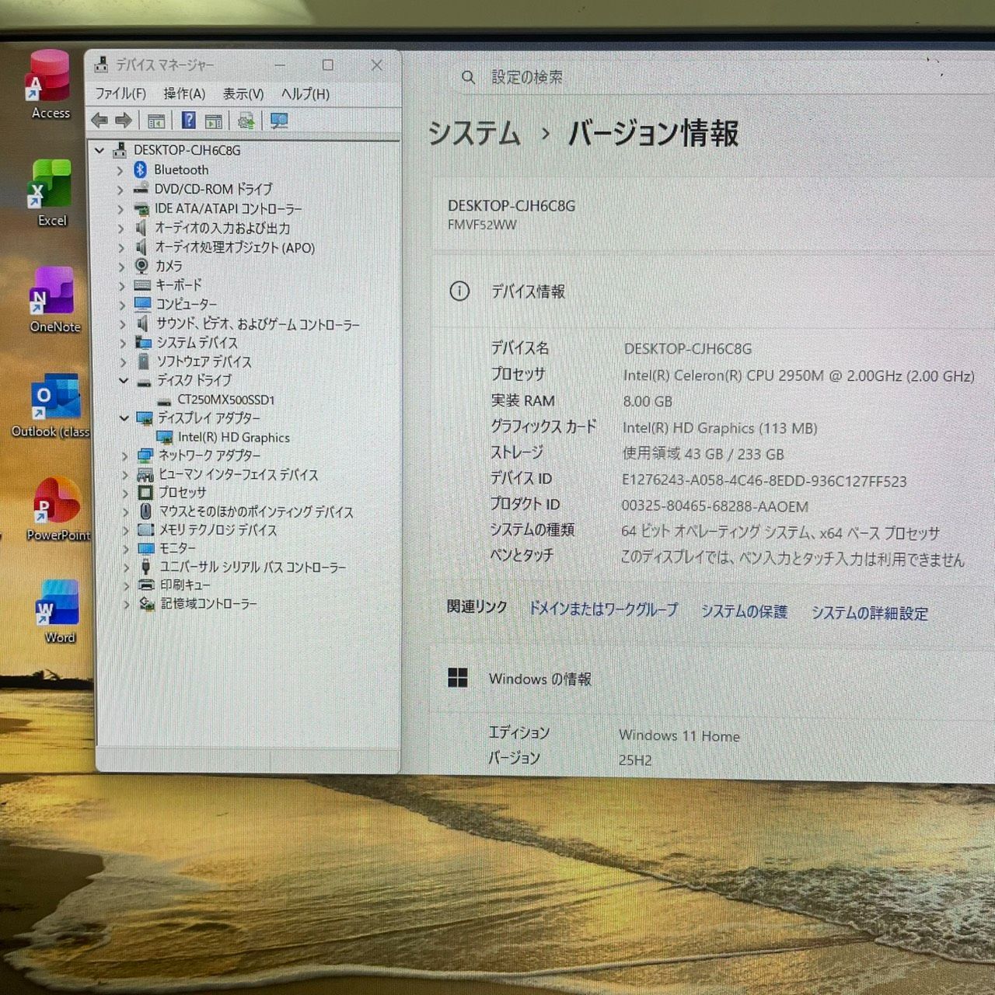995x995 pixels.
Task: Open the PowerPoint desktop shortcut
Action: [x=58, y=509]
